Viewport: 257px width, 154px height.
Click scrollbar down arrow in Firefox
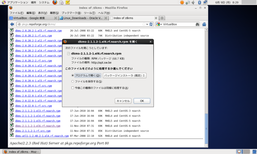tap(206, 145)
